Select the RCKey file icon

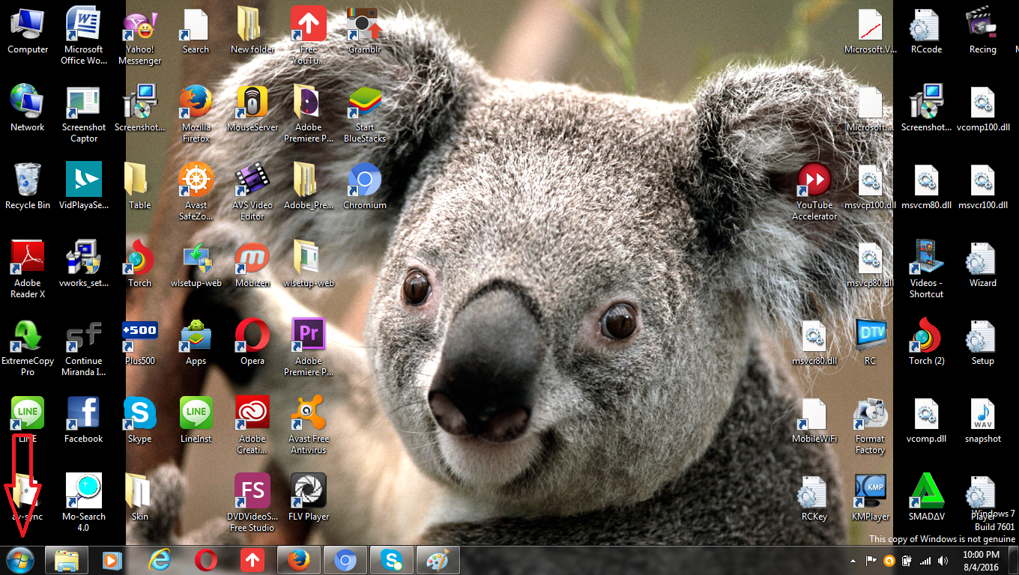(814, 499)
